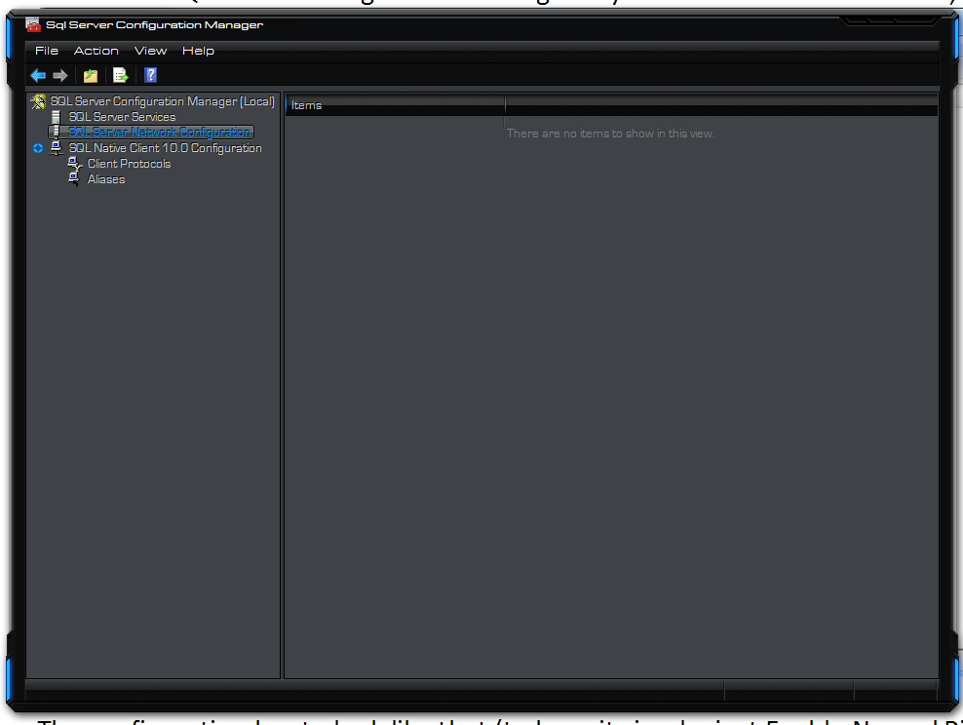Open the View menu
Image resolution: width=963 pixels, height=725 pixels.
coord(150,51)
